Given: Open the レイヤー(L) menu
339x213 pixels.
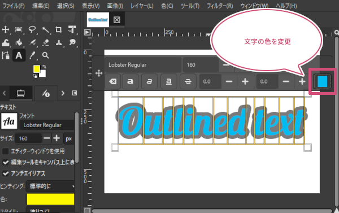Looking at the screenshot, I should [142, 6].
